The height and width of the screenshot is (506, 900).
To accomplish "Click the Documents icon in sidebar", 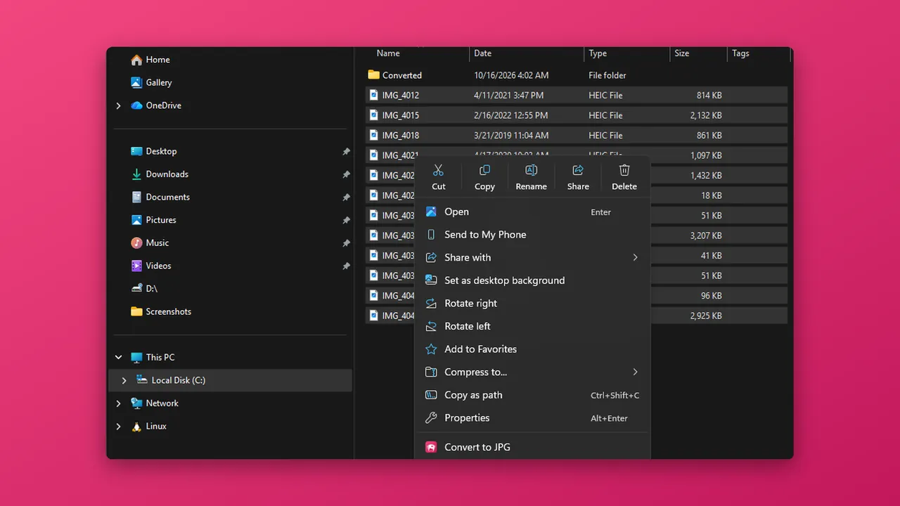I will coord(136,197).
